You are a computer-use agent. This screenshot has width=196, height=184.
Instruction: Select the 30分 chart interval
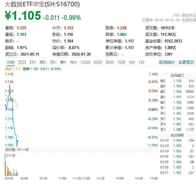click(x=110, y=62)
